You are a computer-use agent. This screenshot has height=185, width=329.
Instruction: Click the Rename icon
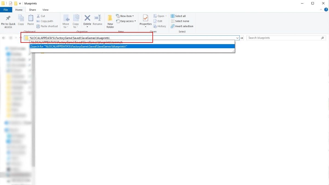[97, 21]
